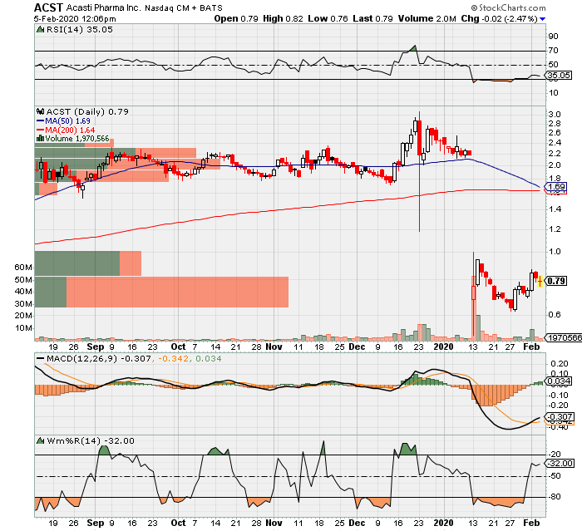Click the Low 0.76 quote value
This screenshot has height=531, width=582.
[328, 18]
